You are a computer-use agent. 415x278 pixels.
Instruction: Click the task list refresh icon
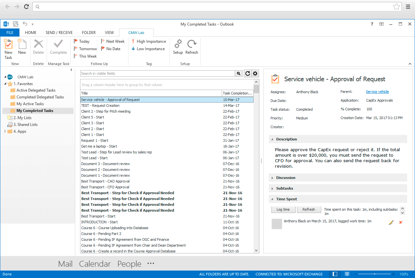point(247,73)
